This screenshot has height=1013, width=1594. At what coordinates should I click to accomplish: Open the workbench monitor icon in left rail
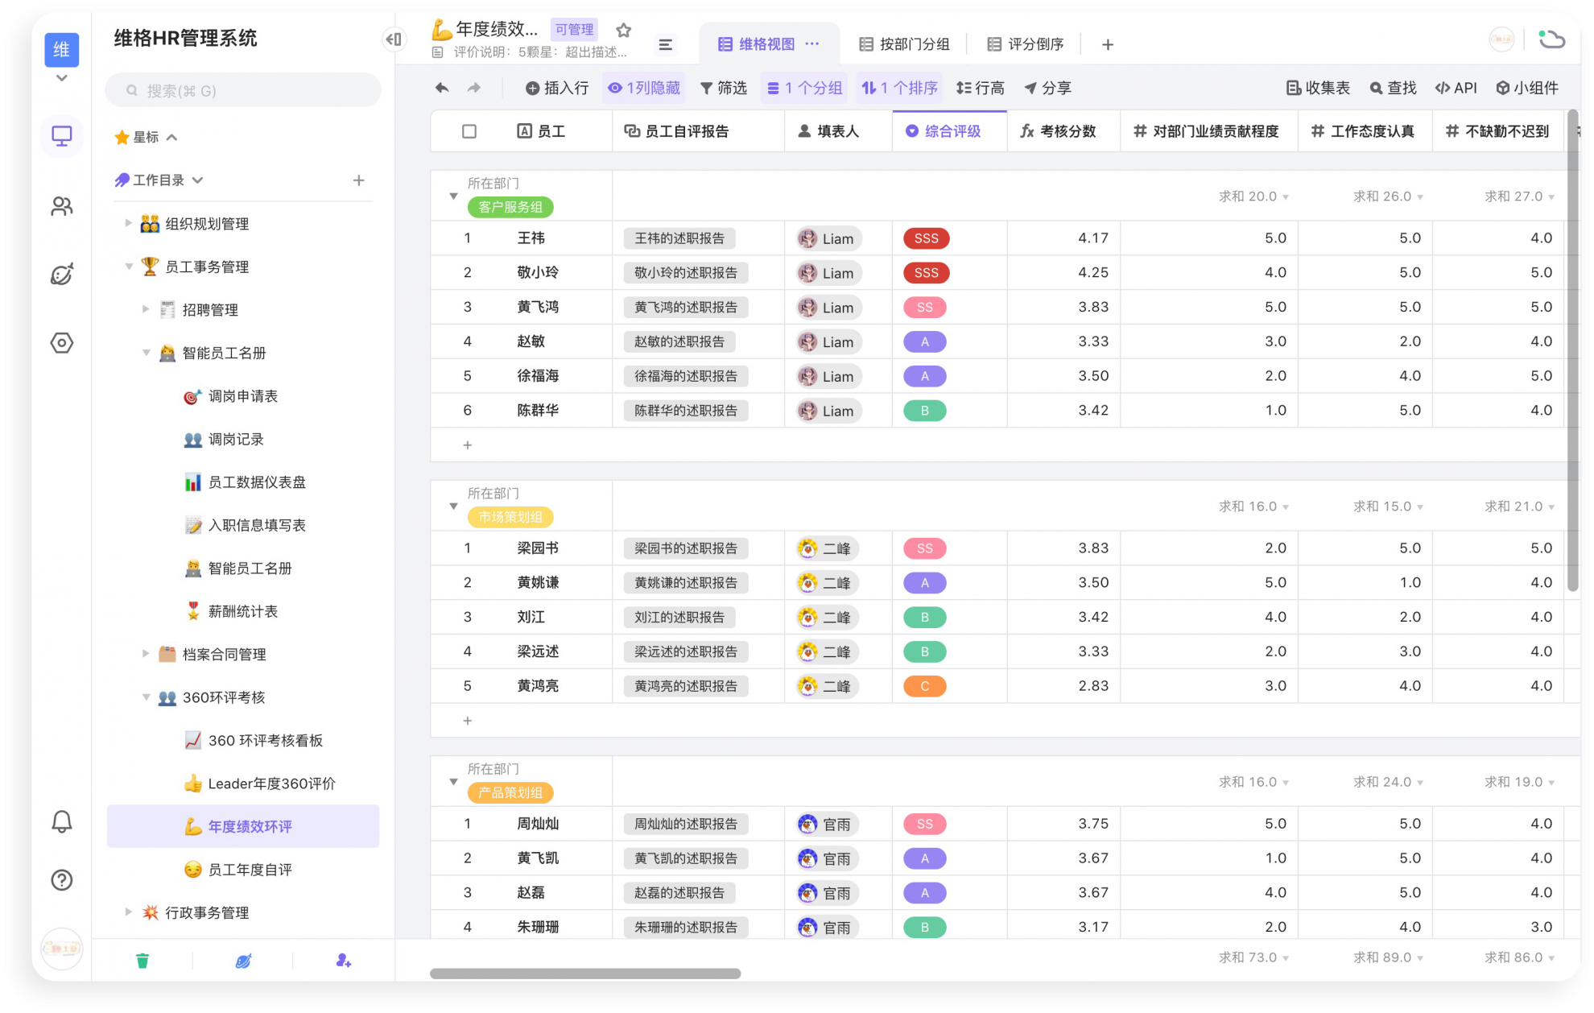coord(62,136)
